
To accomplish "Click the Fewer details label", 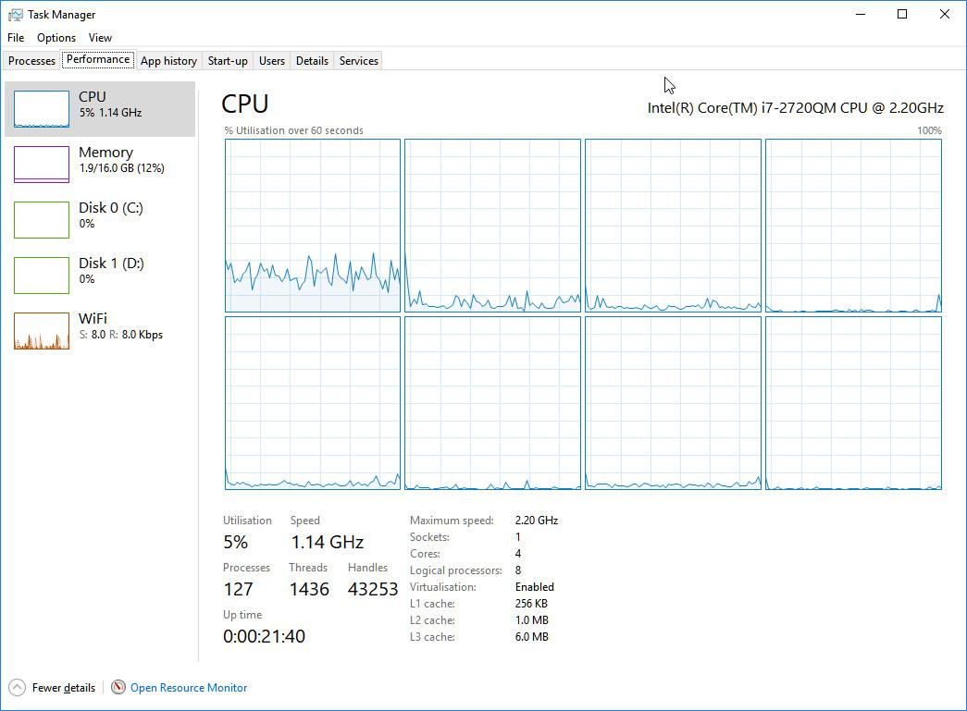I will point(64,688).
